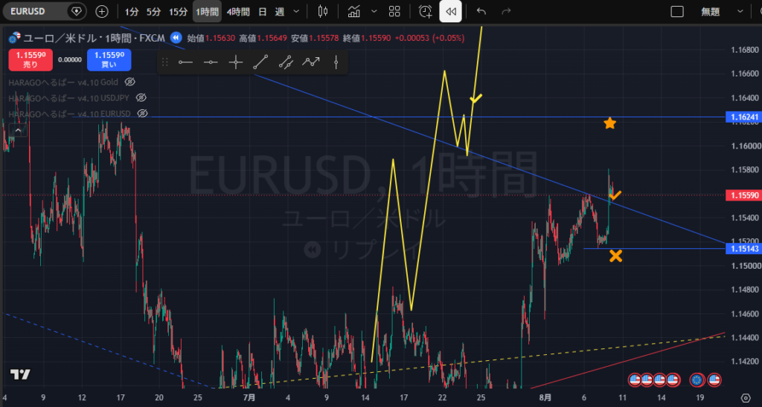Click the 1.16241 horizontal line price label
This screenshot has height=407, width=762.
tap(742, 117)
